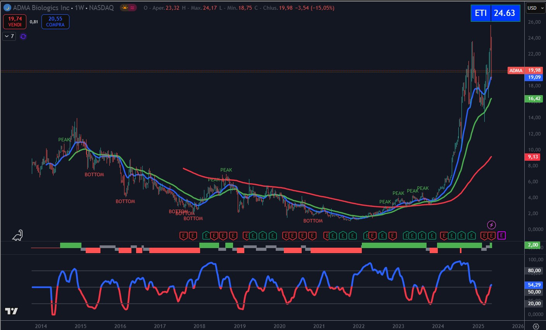Screen dimensions: 546x330
Task: Click the blue 54,29 oscillator value label
Action: [x=534, y=285]
